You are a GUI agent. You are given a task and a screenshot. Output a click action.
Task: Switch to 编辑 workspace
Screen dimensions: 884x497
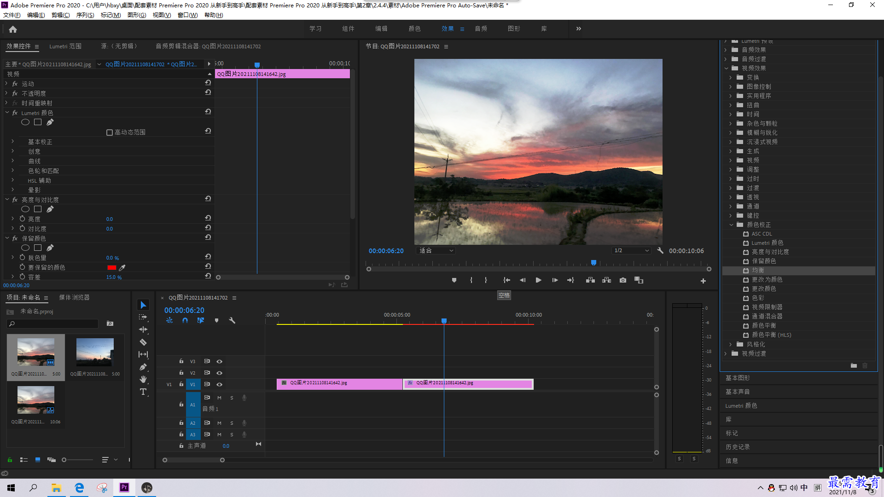pos(381,29)
